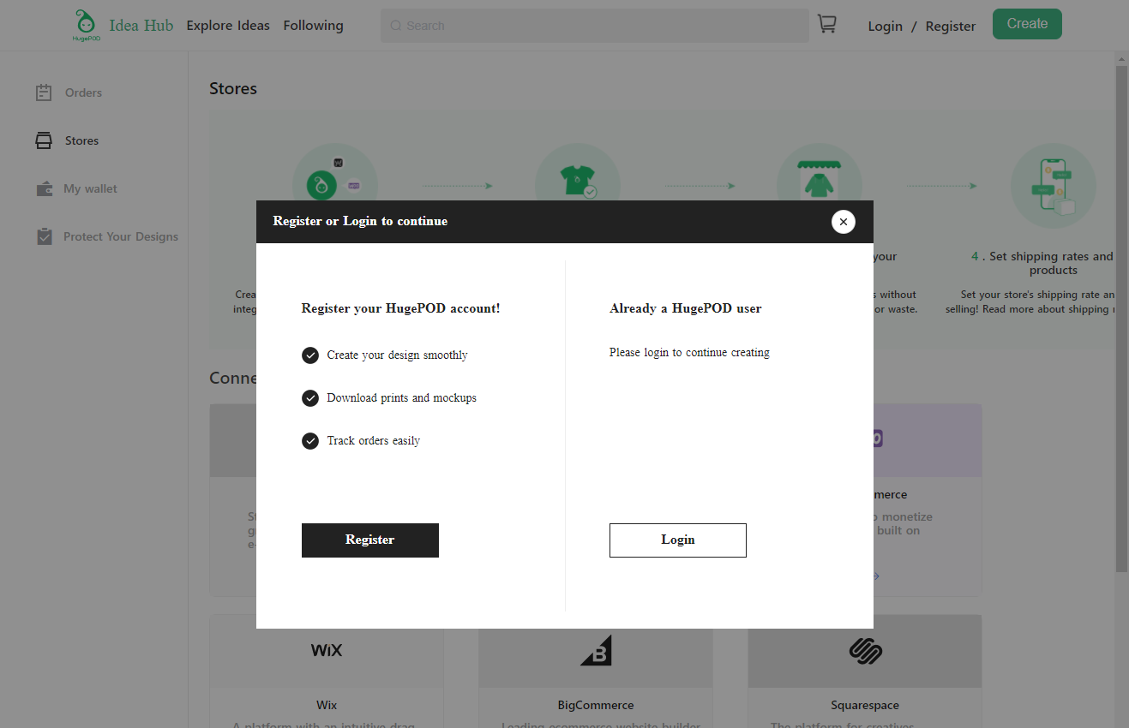The image size is (1129, 728).
Task: Click 'Please login to continue creating' text
Action: click(x=689, y=353)
